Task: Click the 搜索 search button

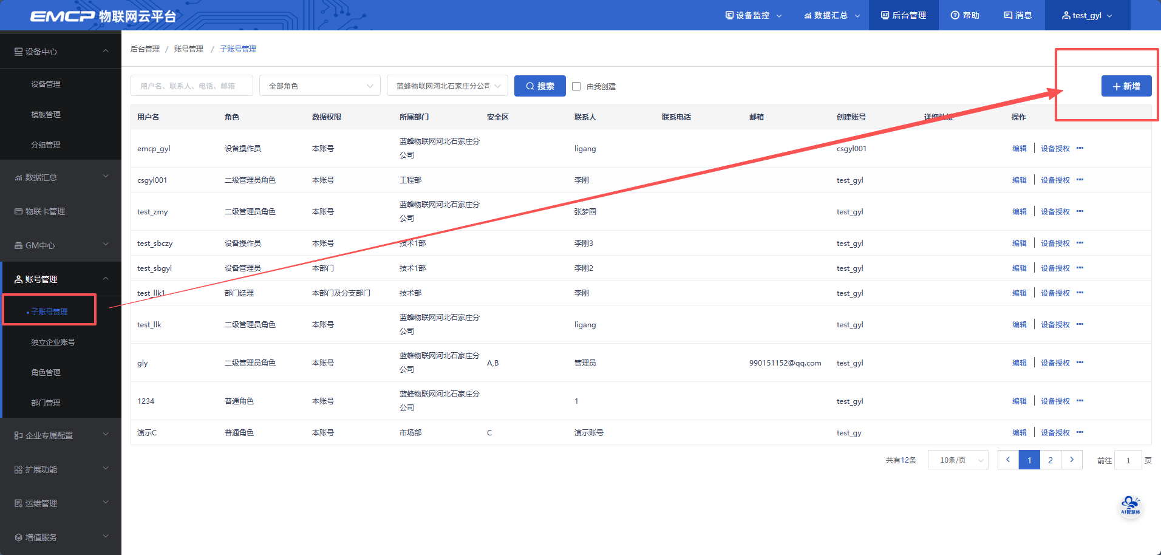Action: (x=540, y=86)
